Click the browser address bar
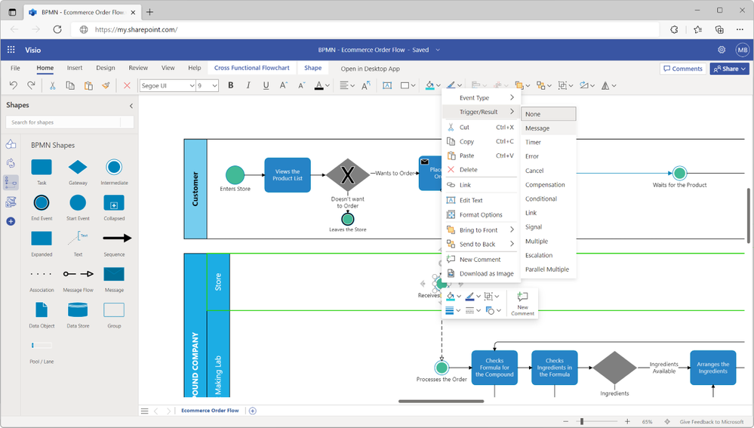The width and height of the screenshot is (754, 428). (365, 29)
